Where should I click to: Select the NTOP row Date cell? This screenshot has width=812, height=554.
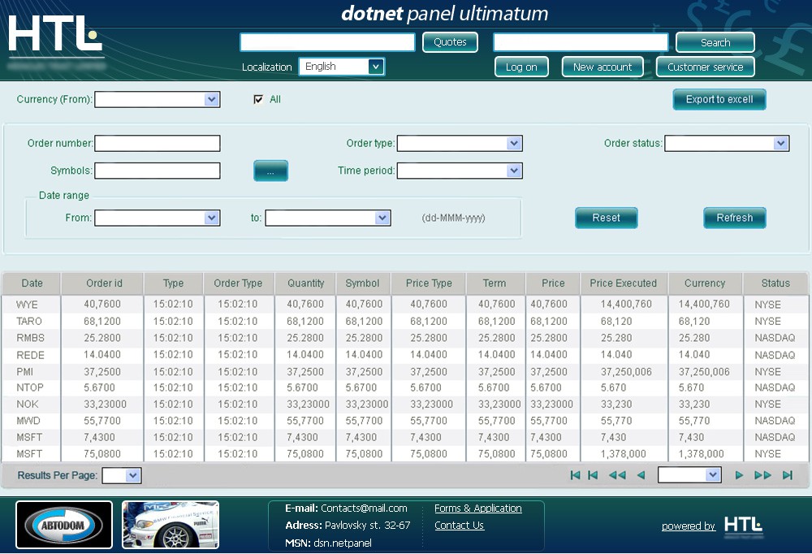(x=32, y=387)
